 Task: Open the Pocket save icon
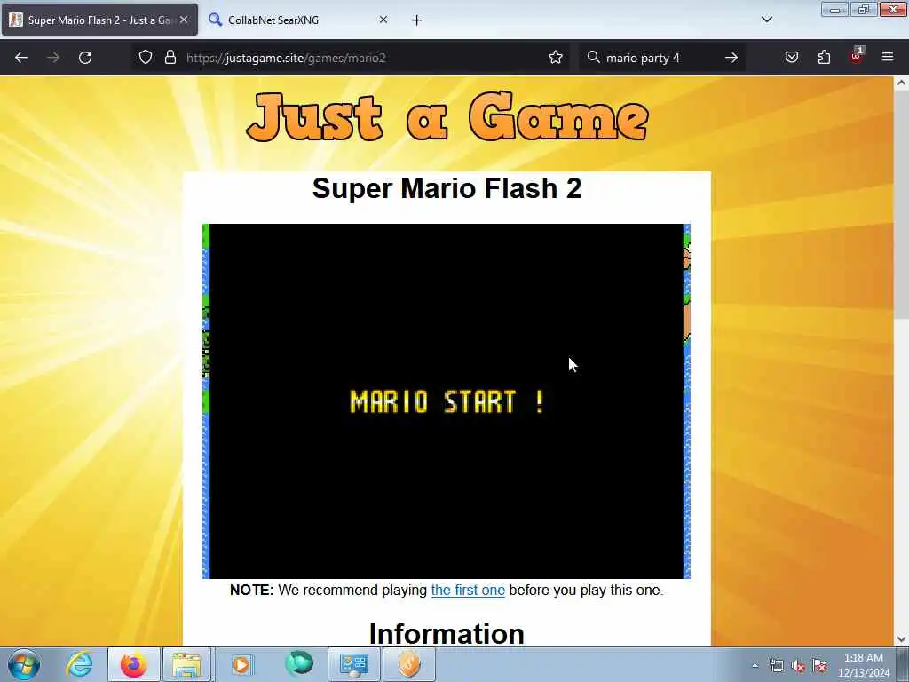pyautogui.click(x=792, y=58)
